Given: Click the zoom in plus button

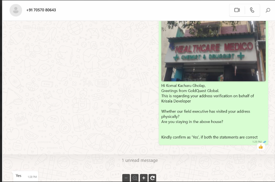Looking at the screenshot, I should click(144, 178).
